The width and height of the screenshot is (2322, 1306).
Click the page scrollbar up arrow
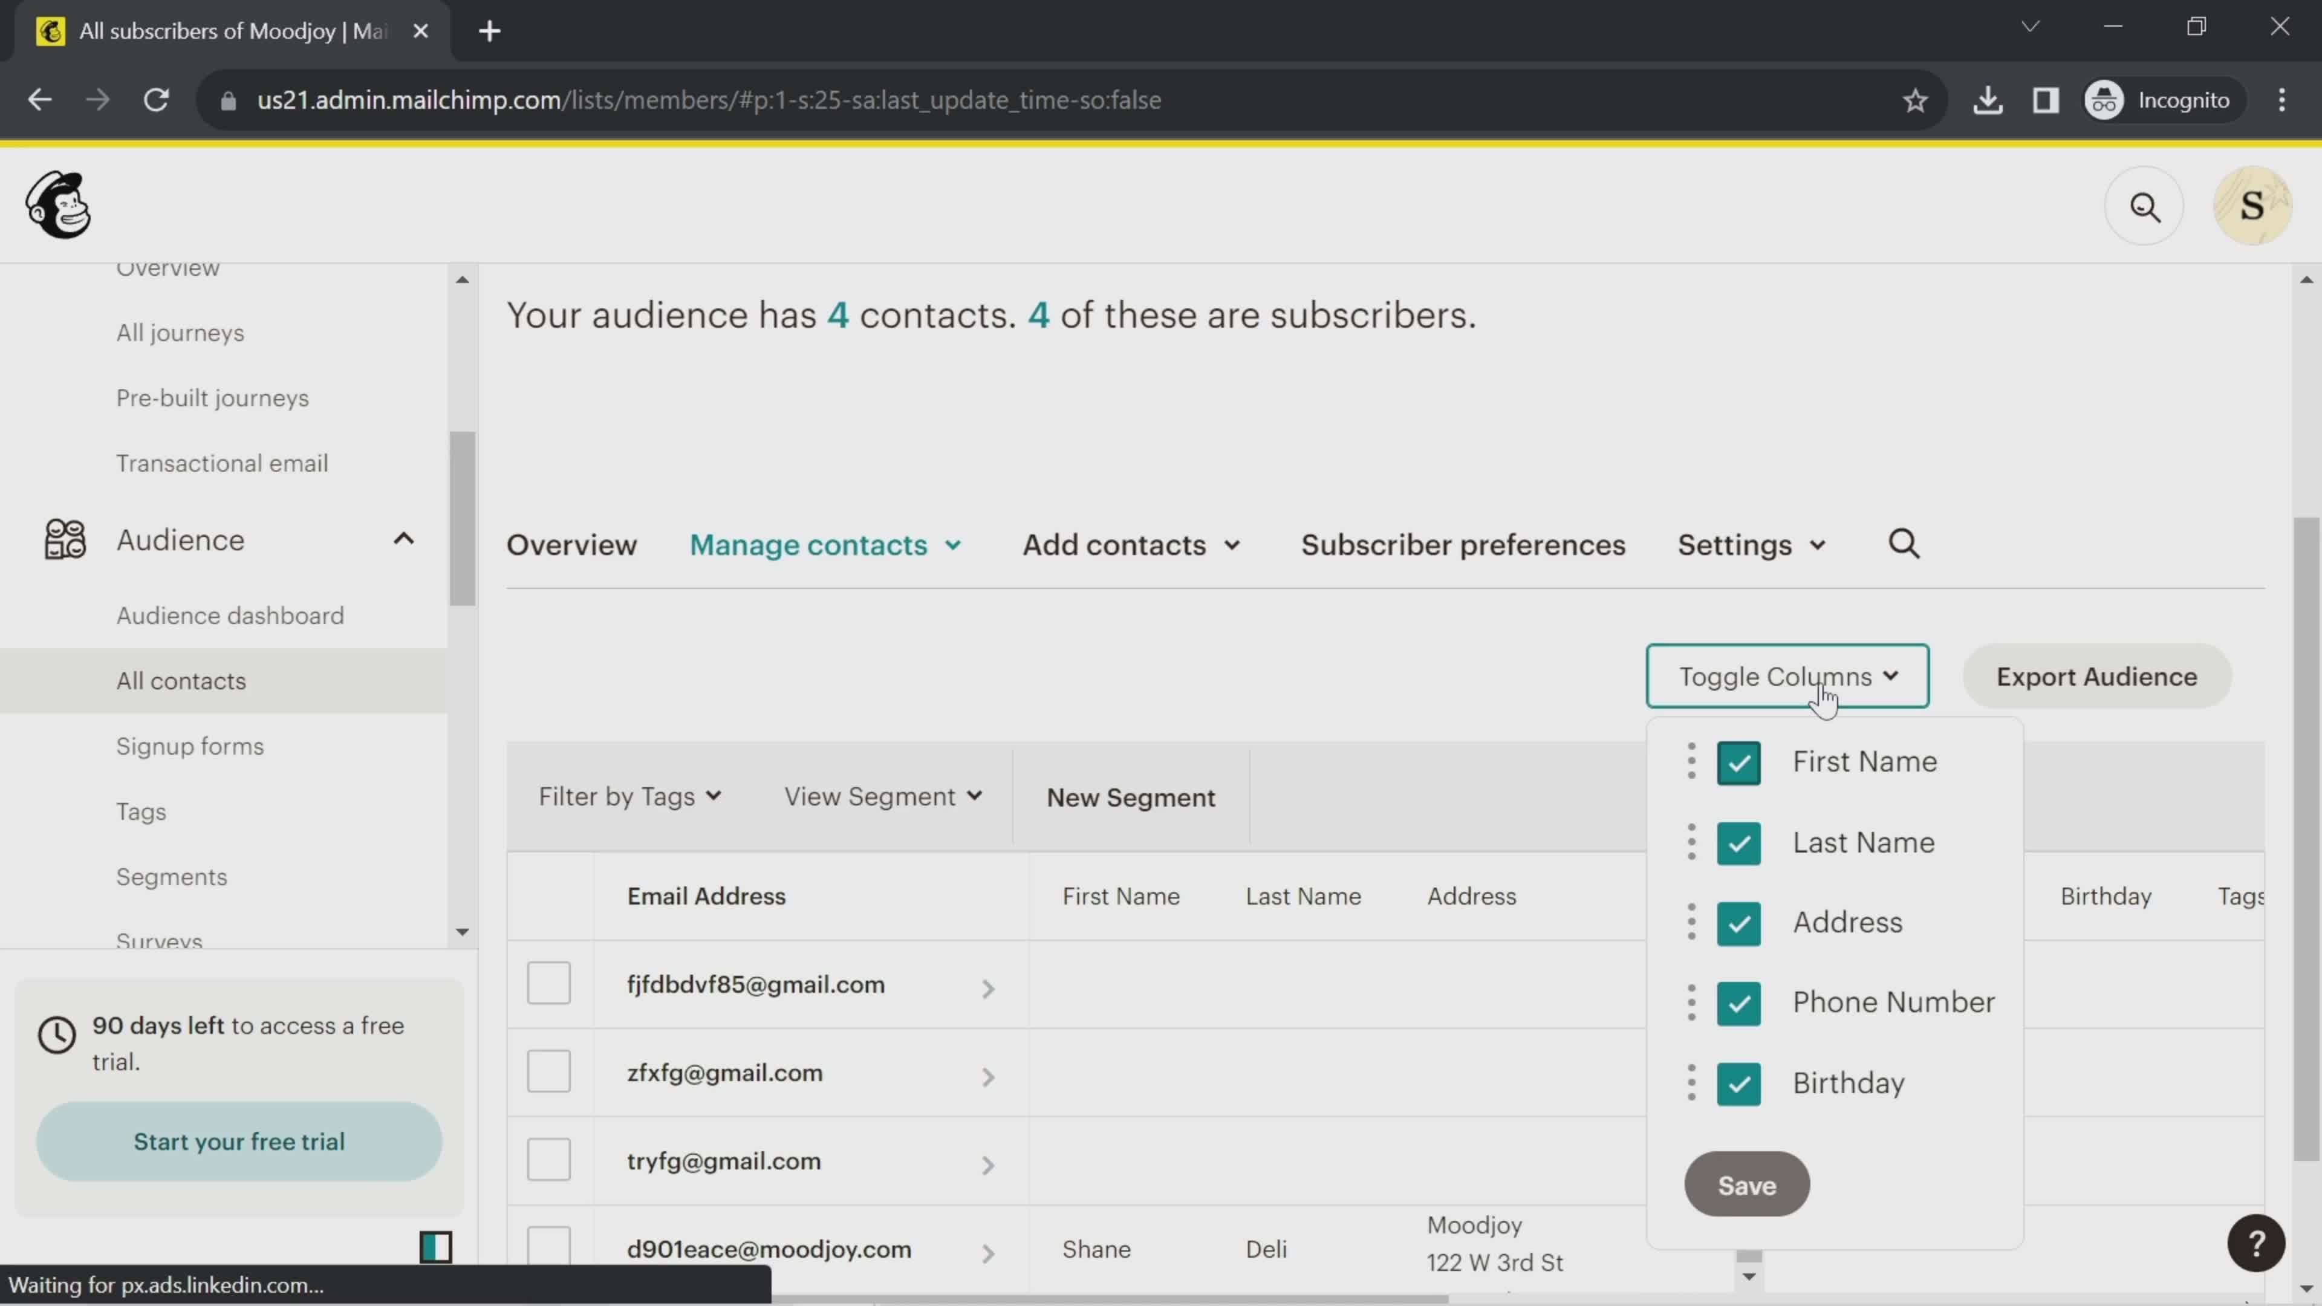pos(2306,279)
